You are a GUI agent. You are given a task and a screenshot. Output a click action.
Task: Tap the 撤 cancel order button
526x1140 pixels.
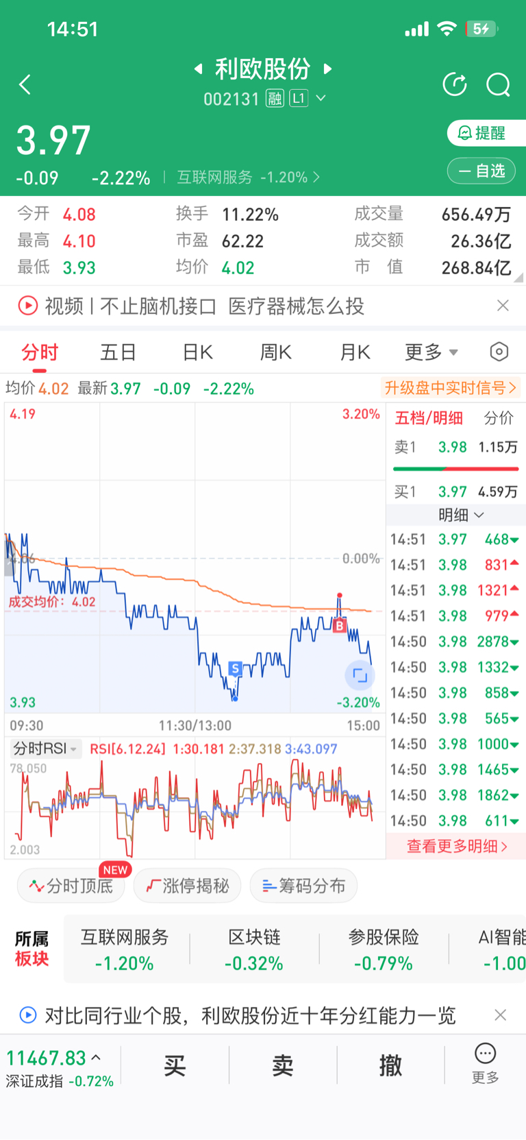390,1065
